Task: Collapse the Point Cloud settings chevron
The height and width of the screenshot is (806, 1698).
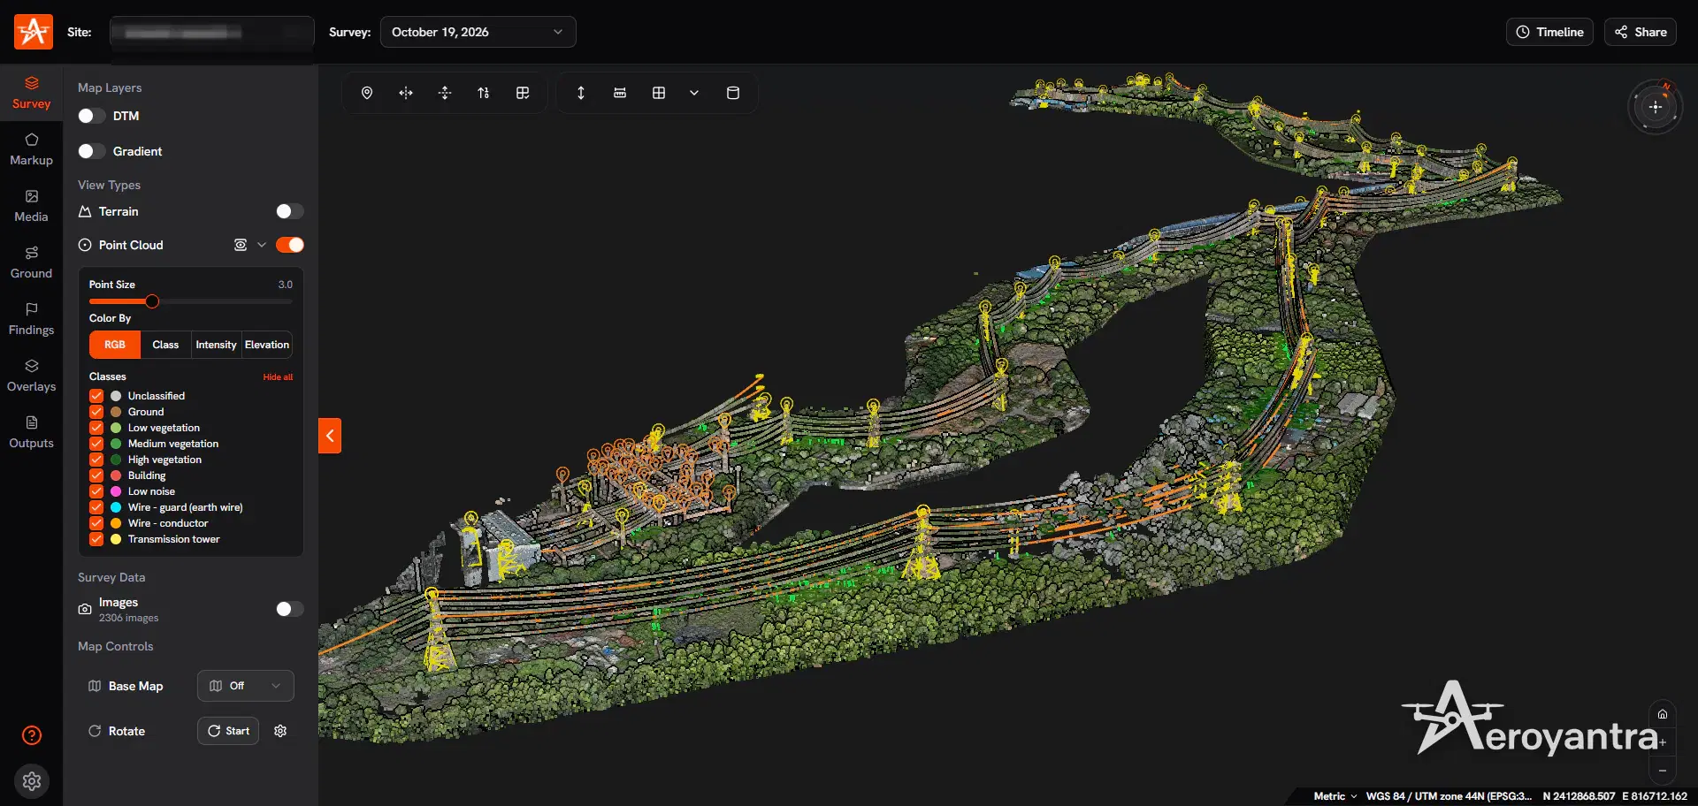Action: click(x=262, y=245)
